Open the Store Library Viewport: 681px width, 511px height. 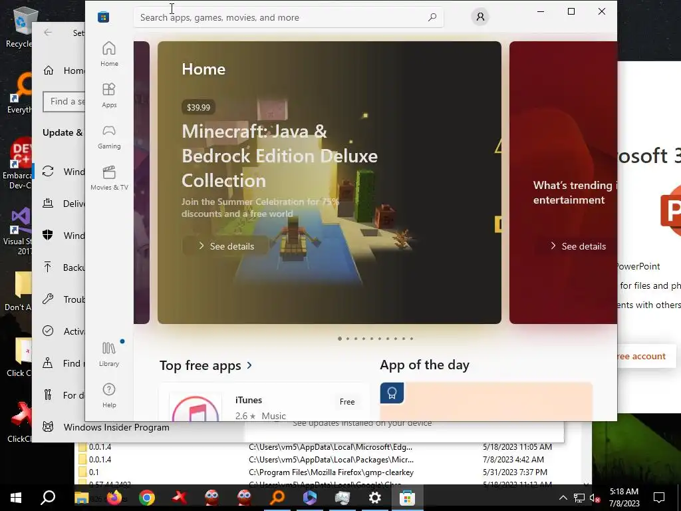point(109,354)
